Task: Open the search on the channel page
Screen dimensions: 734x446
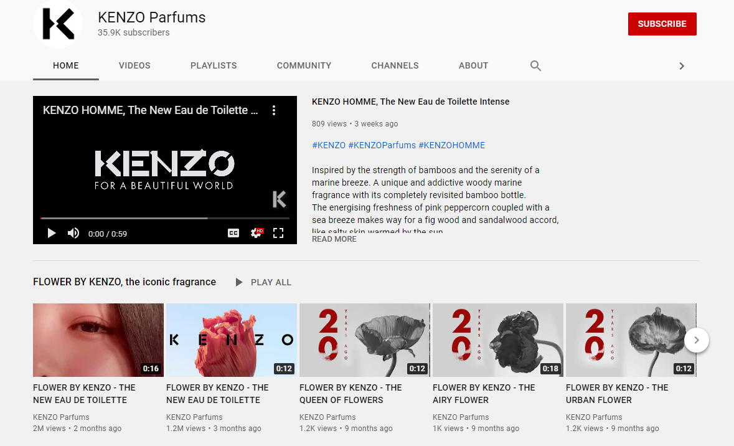Action: [535, 65]
